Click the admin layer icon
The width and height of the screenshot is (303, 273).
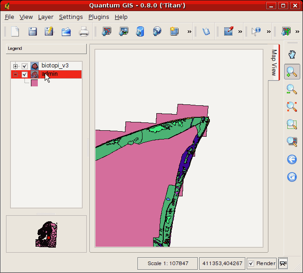[35, 74]
